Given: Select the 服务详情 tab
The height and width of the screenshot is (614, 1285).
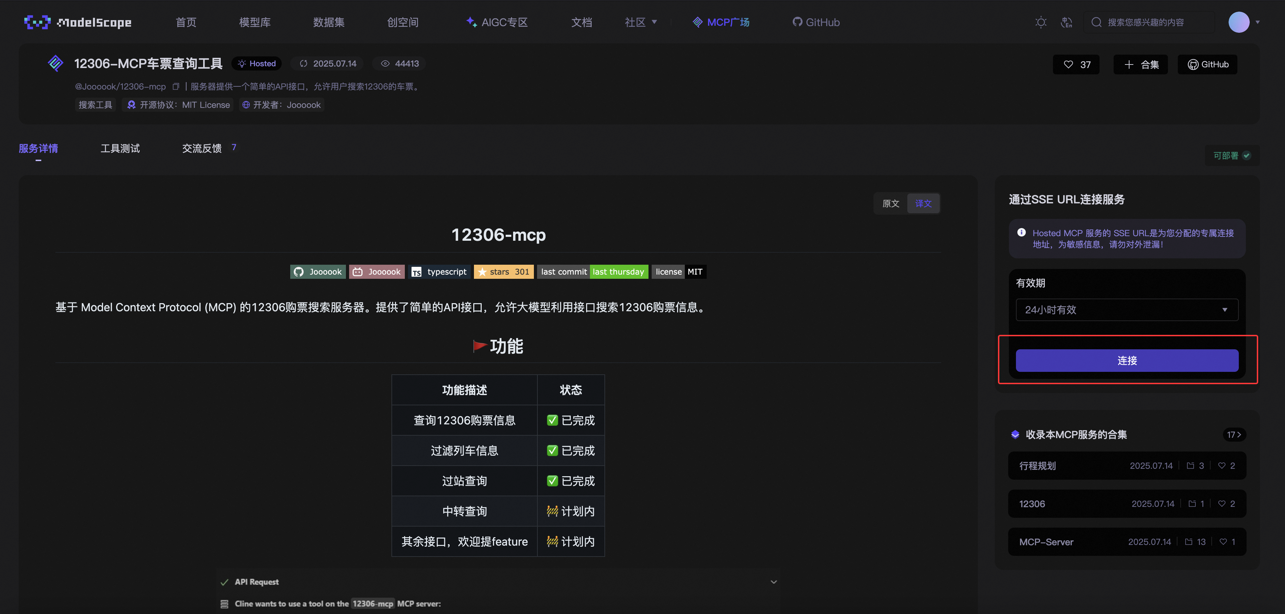Looking at the screenshot, I should coord(38,149).
